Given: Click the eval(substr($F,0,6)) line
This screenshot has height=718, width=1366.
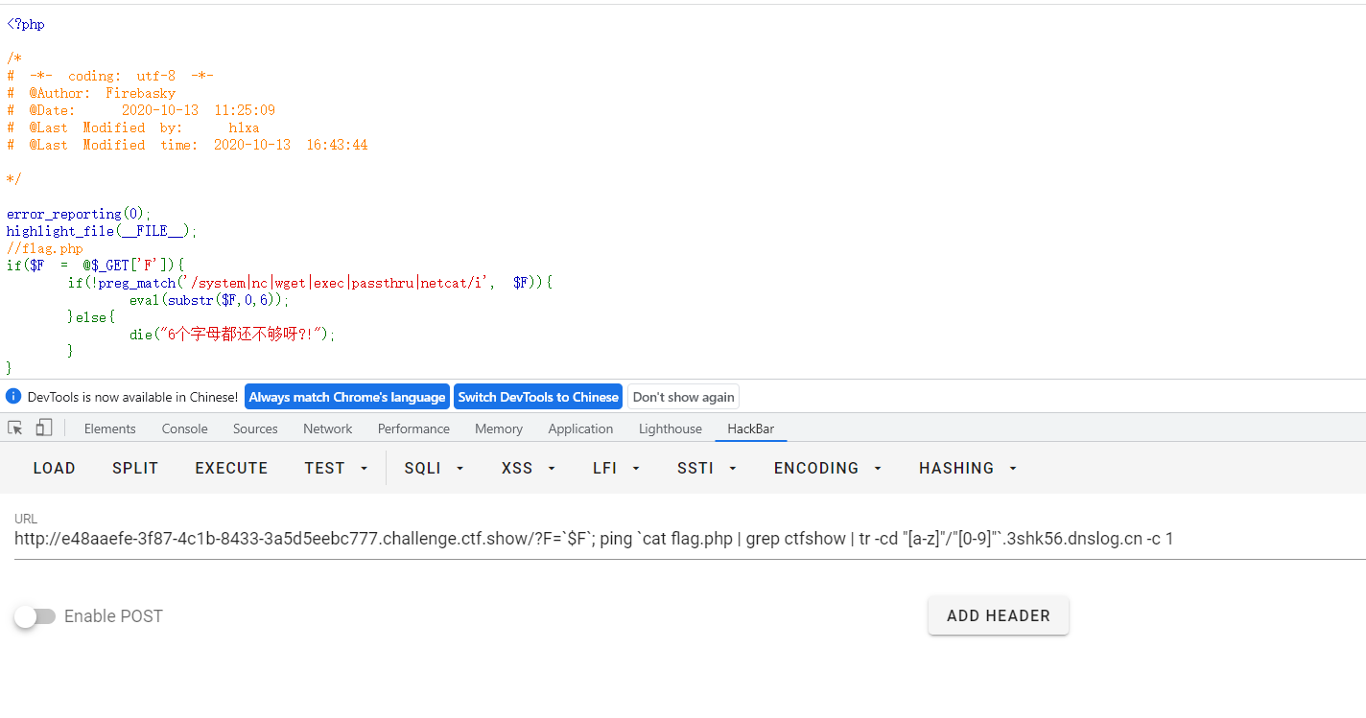Looking at the screenshot, I should point(209,300).
